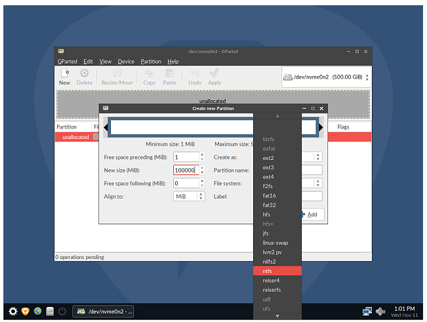
Task: Click the network status tray icon
Action: (367, 311)
